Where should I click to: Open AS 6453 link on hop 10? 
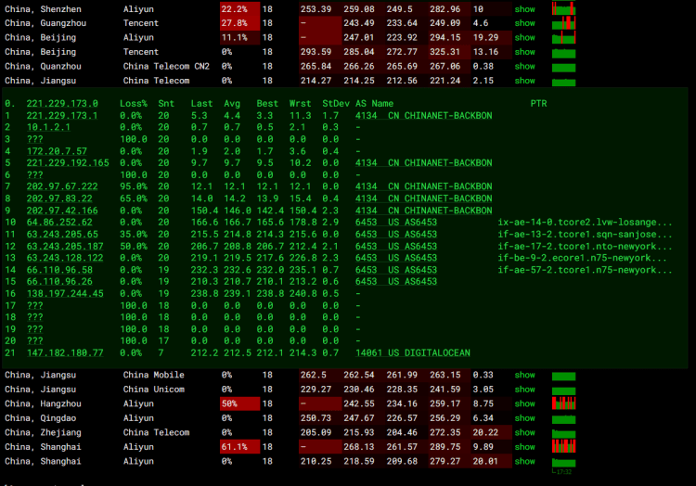point(396,223)
